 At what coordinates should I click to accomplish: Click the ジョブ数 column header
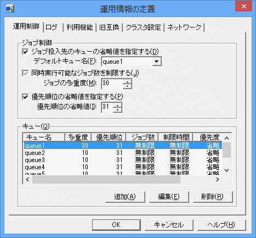pyautogui.click(x=143, y=137)
